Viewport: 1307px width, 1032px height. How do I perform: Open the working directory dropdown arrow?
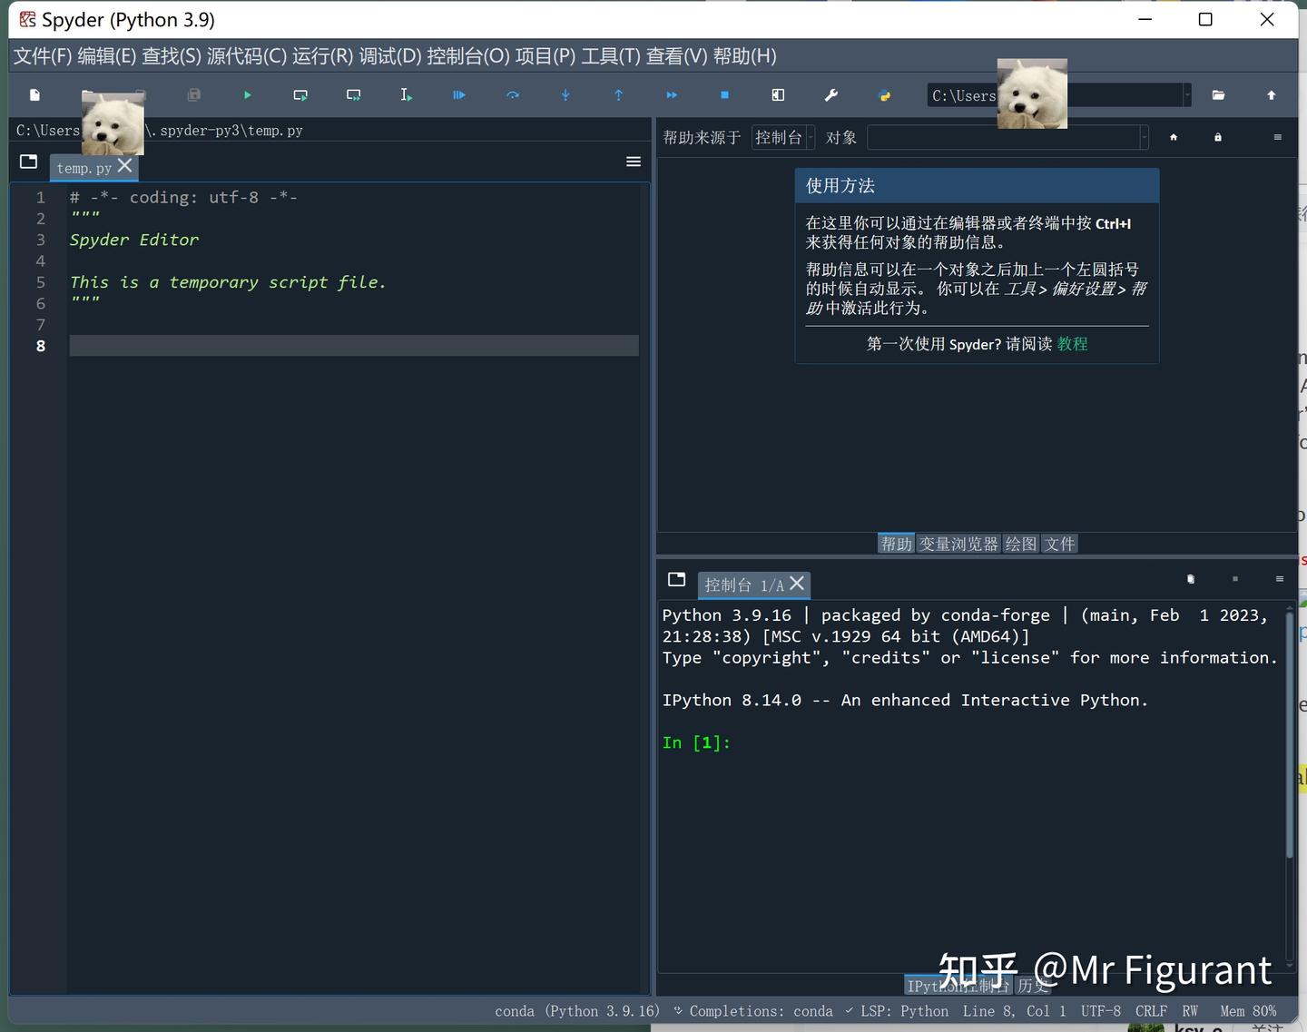tap(1189, 95)
